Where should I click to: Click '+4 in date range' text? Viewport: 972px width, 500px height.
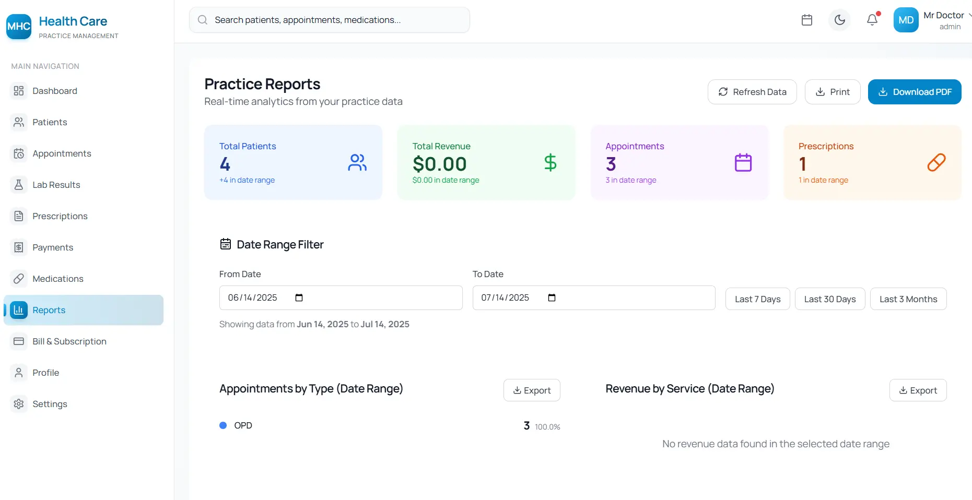point(247,180)
